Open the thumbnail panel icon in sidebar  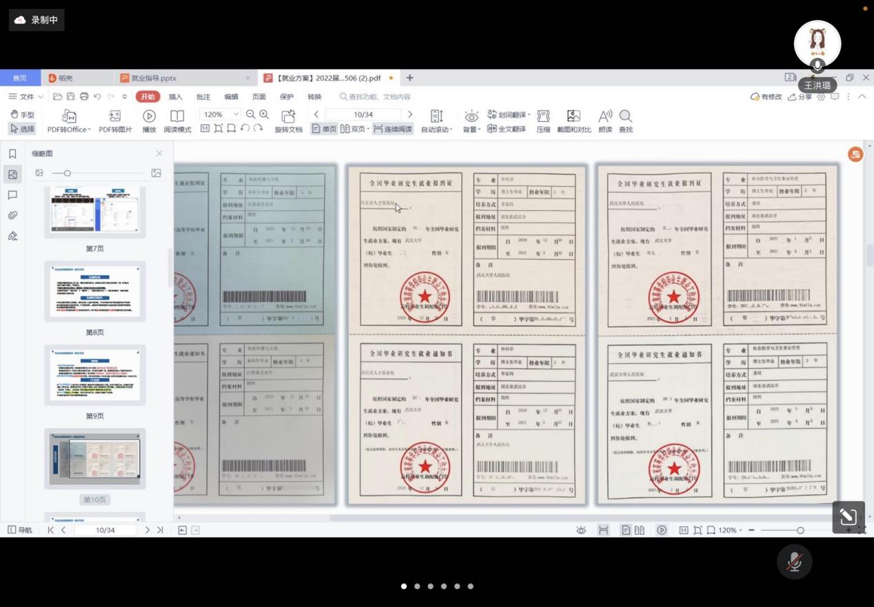pos(12,174)
